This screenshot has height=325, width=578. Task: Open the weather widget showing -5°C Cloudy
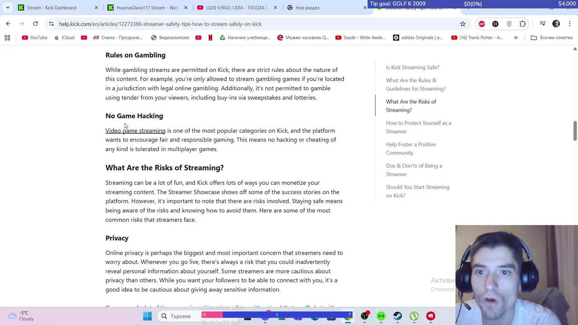point(21,316)
